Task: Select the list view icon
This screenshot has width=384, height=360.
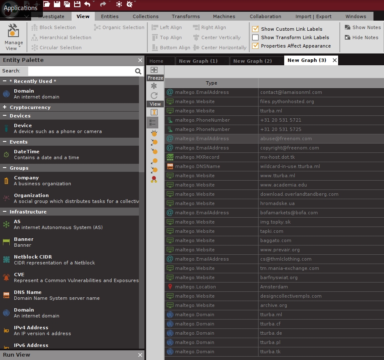Action: coord(152,123)
